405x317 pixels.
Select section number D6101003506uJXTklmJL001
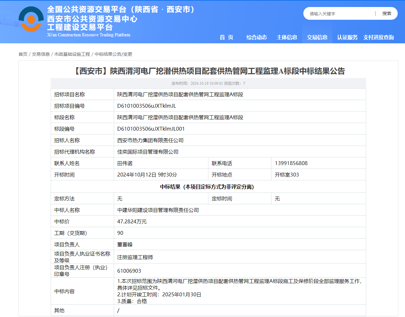[151, 129]
